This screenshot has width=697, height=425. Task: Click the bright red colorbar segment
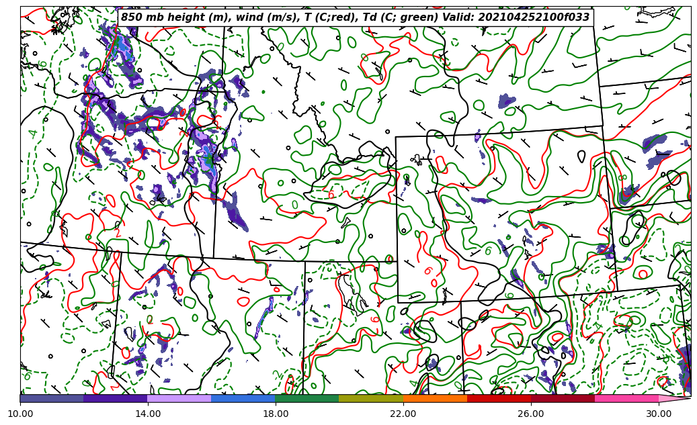[x=499, y=398]
